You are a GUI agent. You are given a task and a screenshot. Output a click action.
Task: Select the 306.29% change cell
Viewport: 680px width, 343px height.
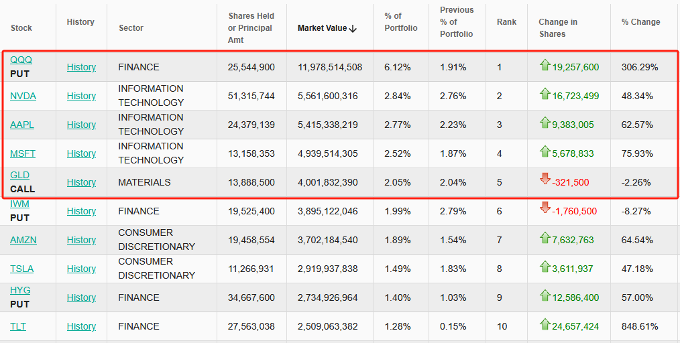pyautogui.click(x=640, y=67)
